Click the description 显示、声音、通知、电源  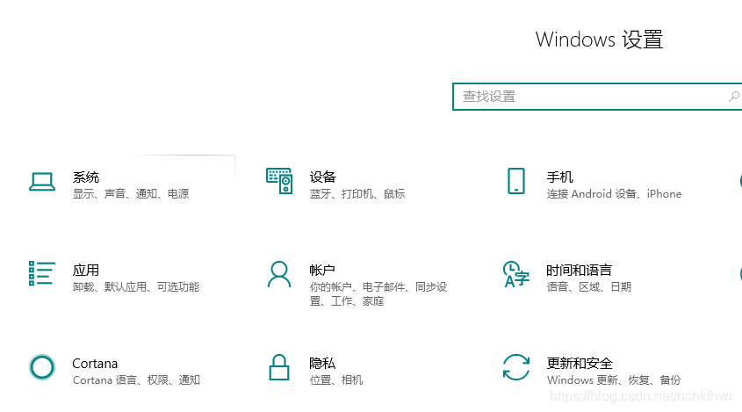tap(131, 193)
